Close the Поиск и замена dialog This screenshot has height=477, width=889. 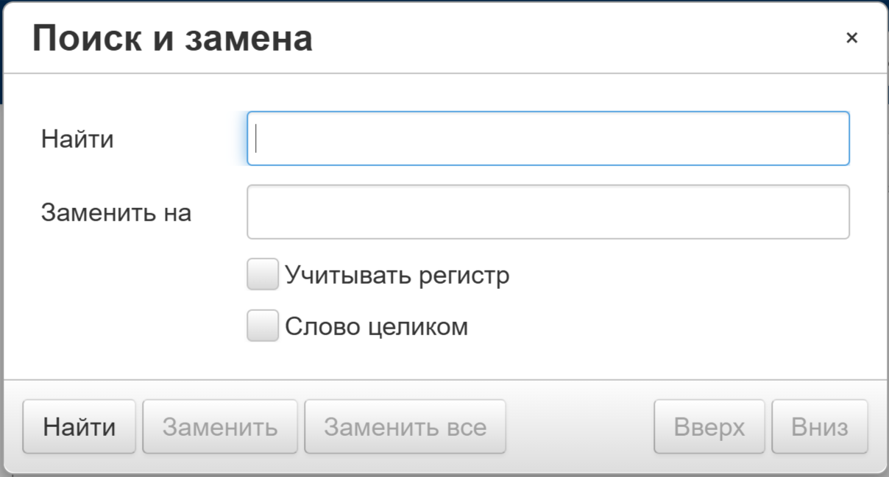851,38
